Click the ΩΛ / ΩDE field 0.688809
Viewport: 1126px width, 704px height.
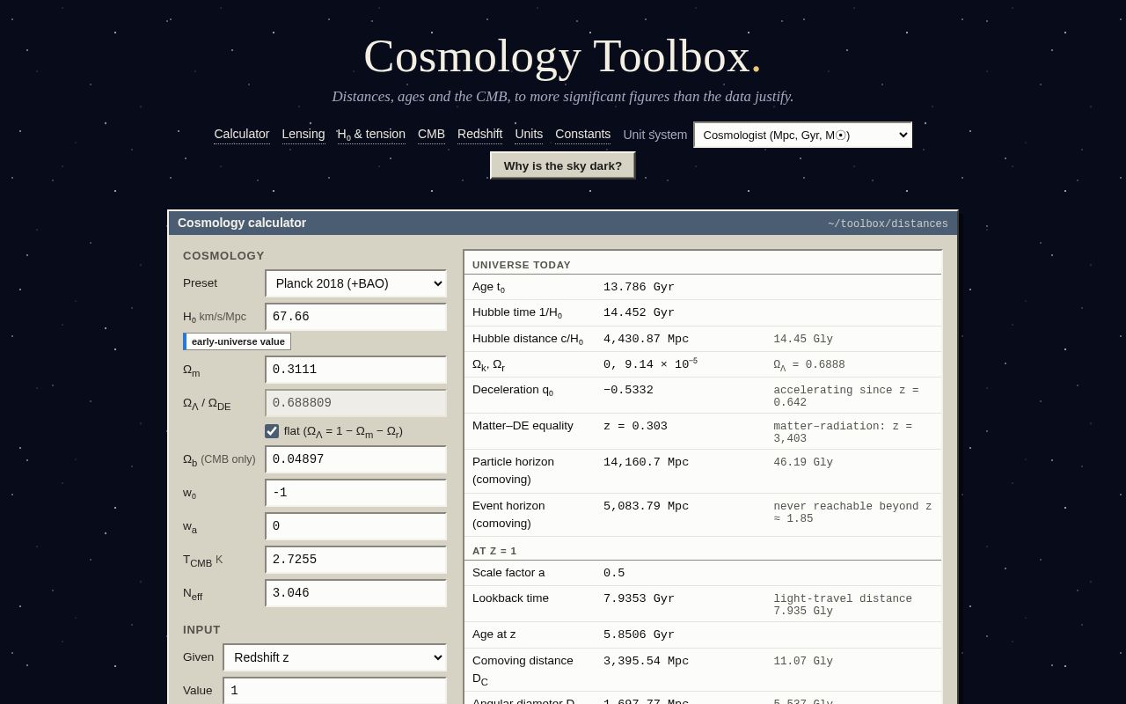355,403
